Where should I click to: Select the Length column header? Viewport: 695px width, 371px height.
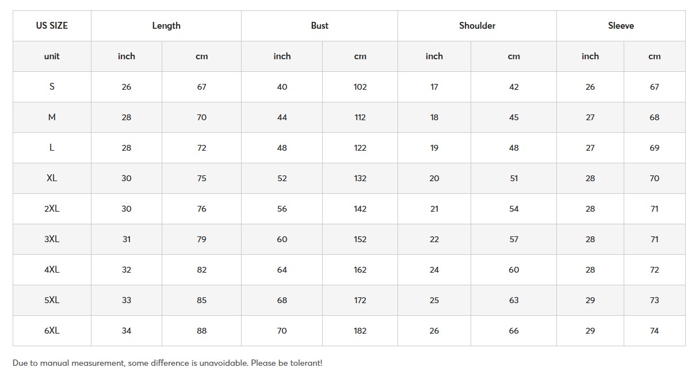166,26
